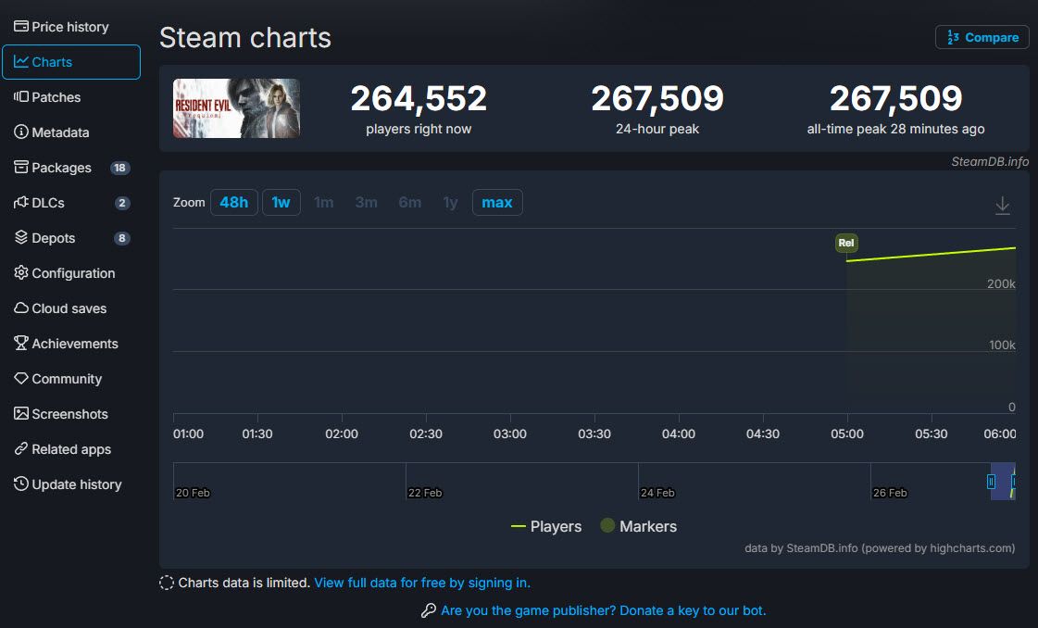This screenshot has height=628, width=1038.
Task: Click the DLCs puzzle icon
Action: [x=21, y=203]
